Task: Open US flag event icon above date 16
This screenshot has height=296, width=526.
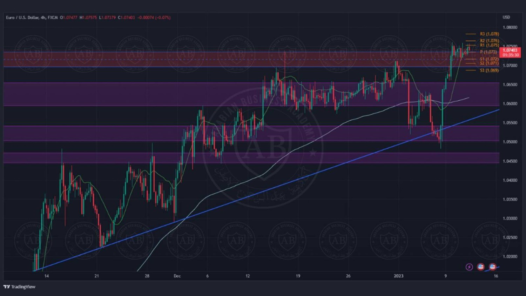Action: [x=493, y=267]
